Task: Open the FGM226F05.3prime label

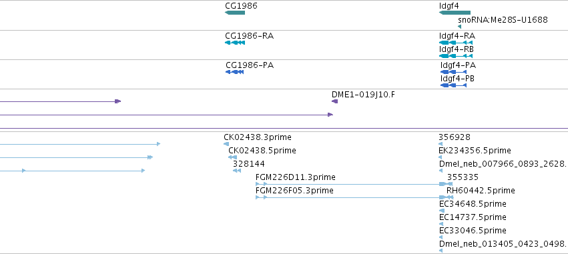Action: pos(294,191)
